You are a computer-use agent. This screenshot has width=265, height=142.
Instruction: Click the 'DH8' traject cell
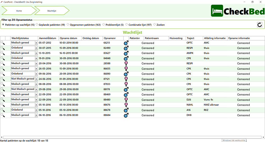189,115
